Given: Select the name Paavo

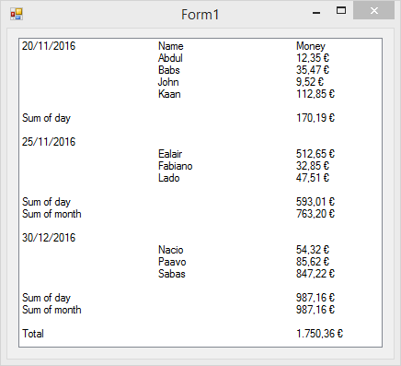Looking at the screenshot, I should pyautogui.click(x=172, y=262).
